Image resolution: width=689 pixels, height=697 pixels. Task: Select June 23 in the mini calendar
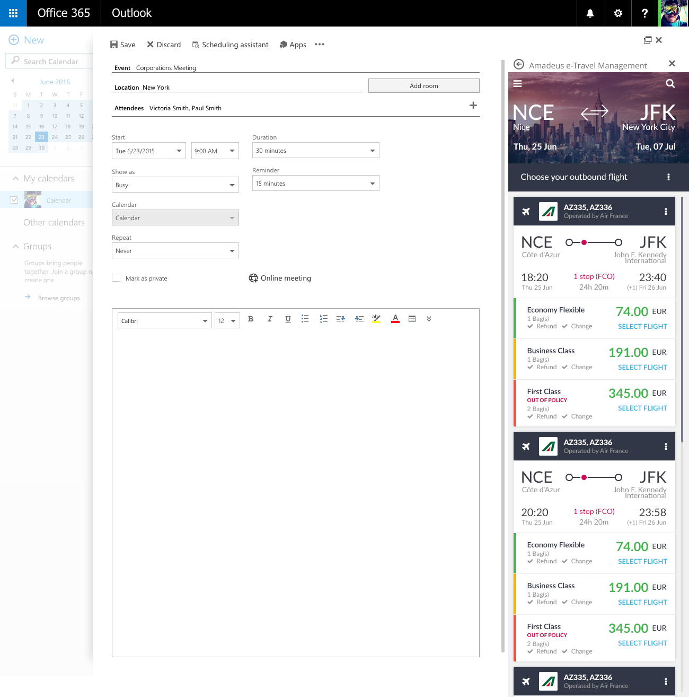41,137
